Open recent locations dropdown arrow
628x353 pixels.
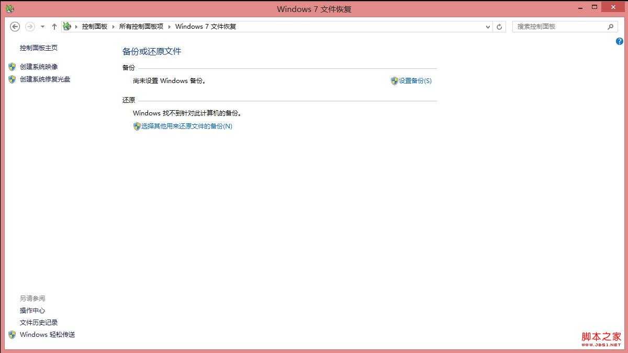point(42,27)
